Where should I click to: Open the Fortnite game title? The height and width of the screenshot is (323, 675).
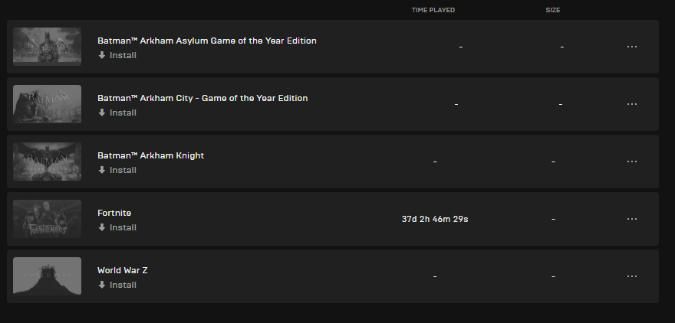point(114,213)
